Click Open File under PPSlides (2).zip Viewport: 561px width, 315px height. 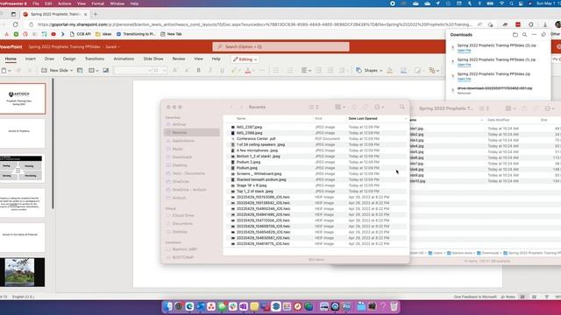tap(464, 51)
